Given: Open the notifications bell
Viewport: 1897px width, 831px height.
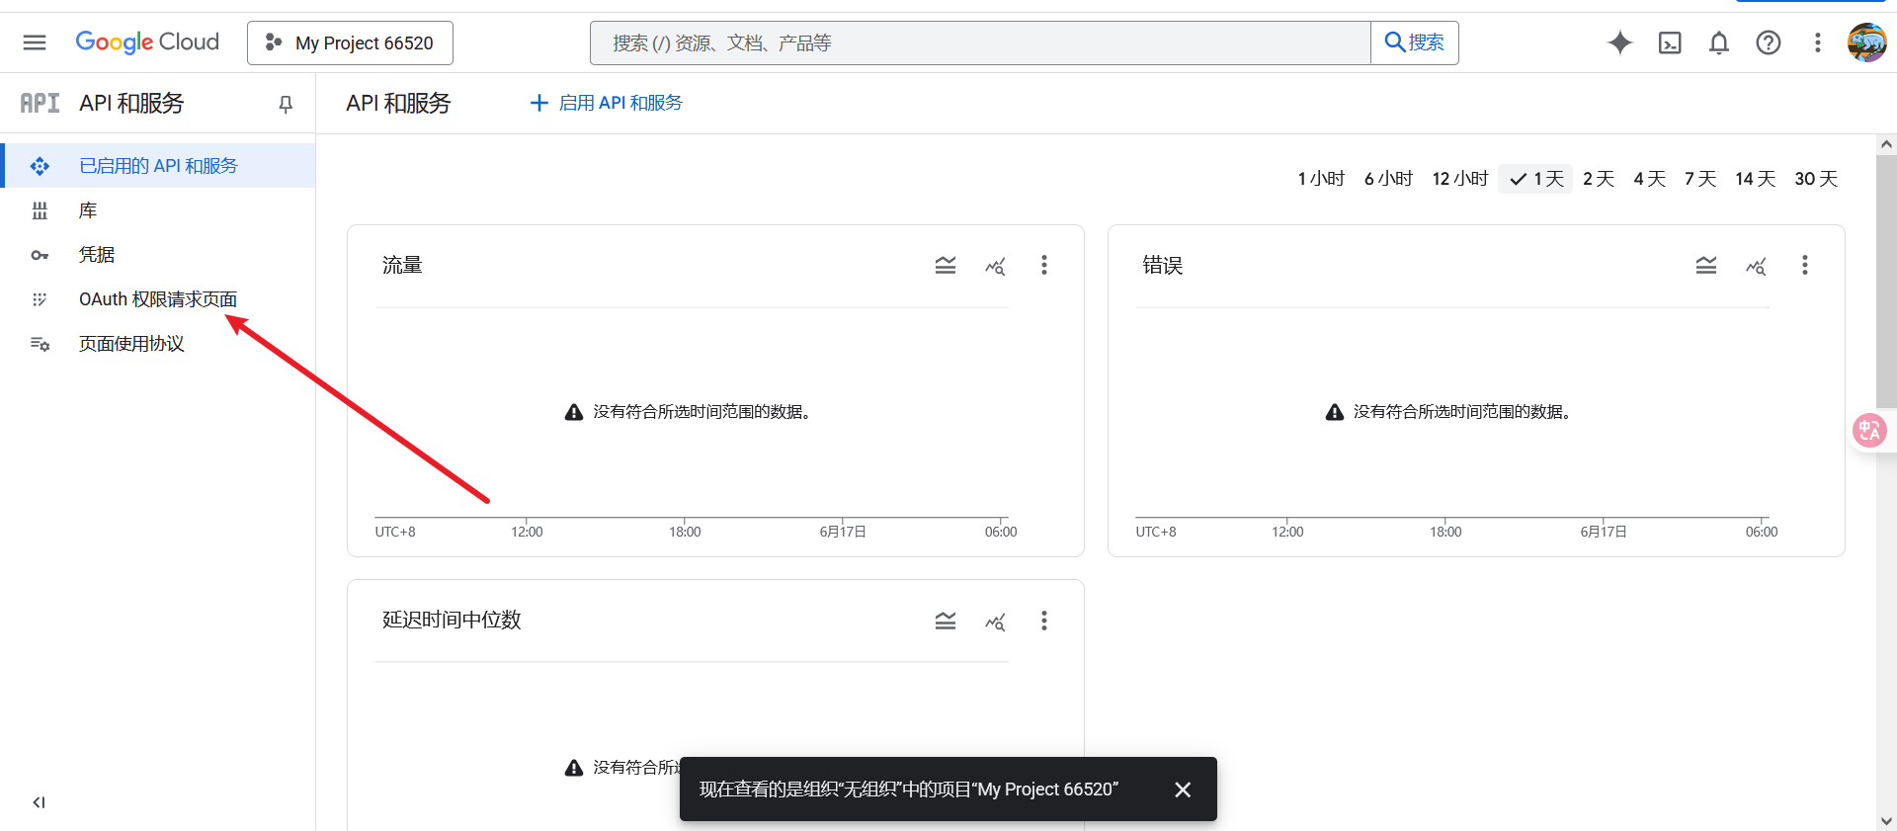Looking at the screenshot, I should (1718, 42).
